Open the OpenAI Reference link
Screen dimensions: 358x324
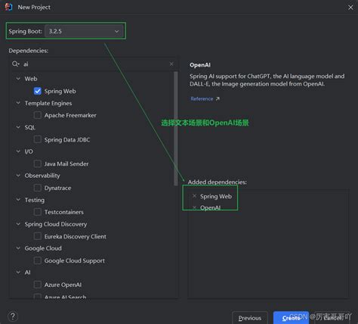202,98
